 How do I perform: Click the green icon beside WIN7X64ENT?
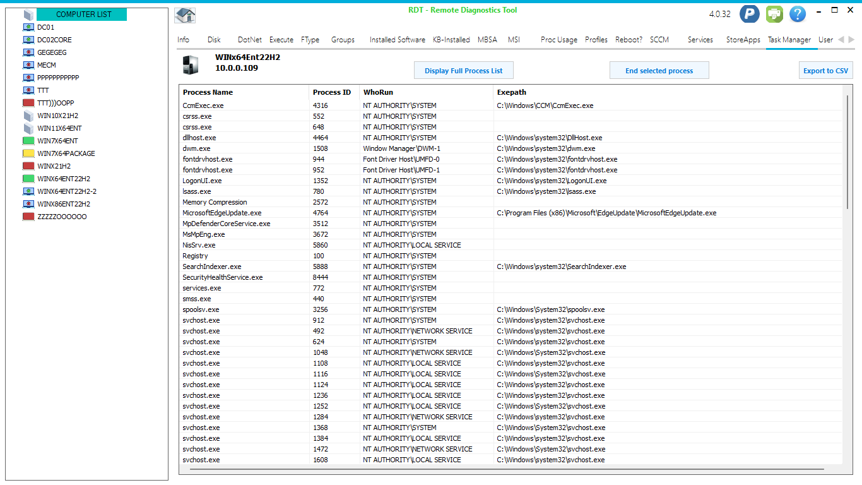point(28,141)
